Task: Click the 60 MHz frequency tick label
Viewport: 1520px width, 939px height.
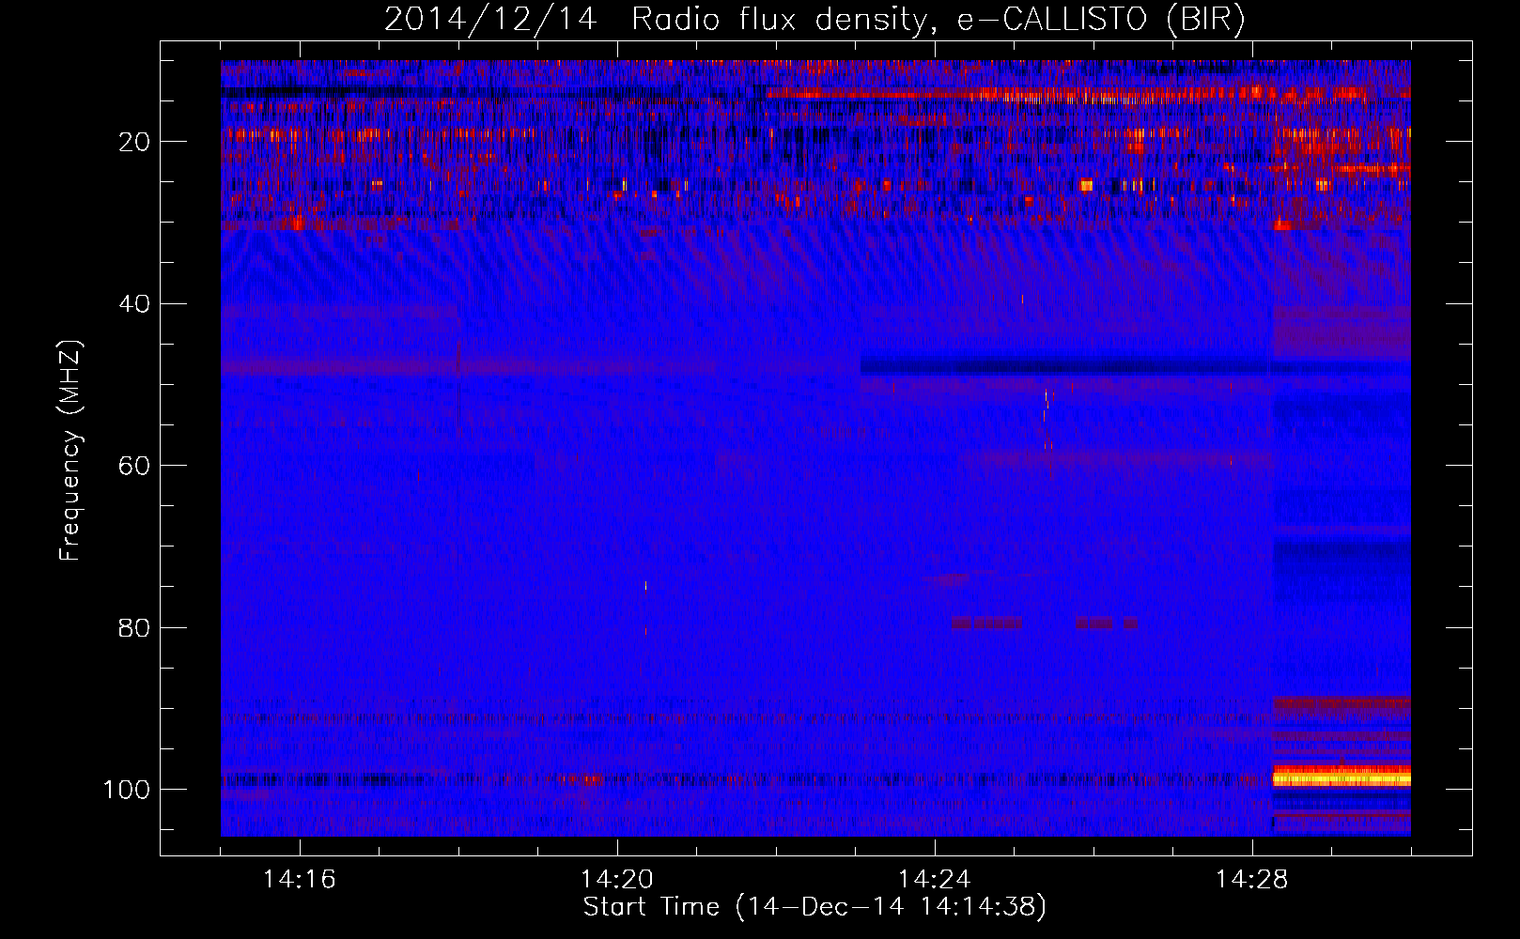Action: click(135, 466)
